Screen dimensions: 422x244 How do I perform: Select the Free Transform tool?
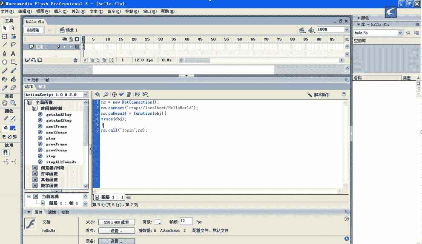[x=5, y=36]
